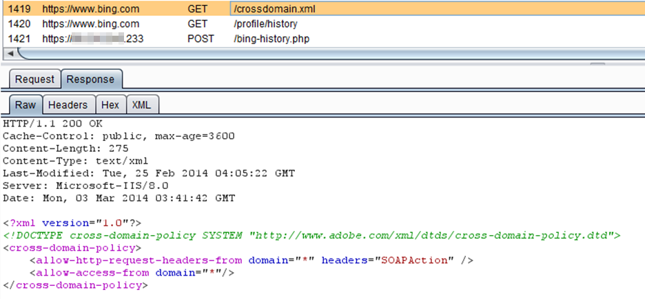Viewport: 645px width, 299px height.
Task: Click the https://www.bing.com host in row 1420
Action: coord(90,24)
